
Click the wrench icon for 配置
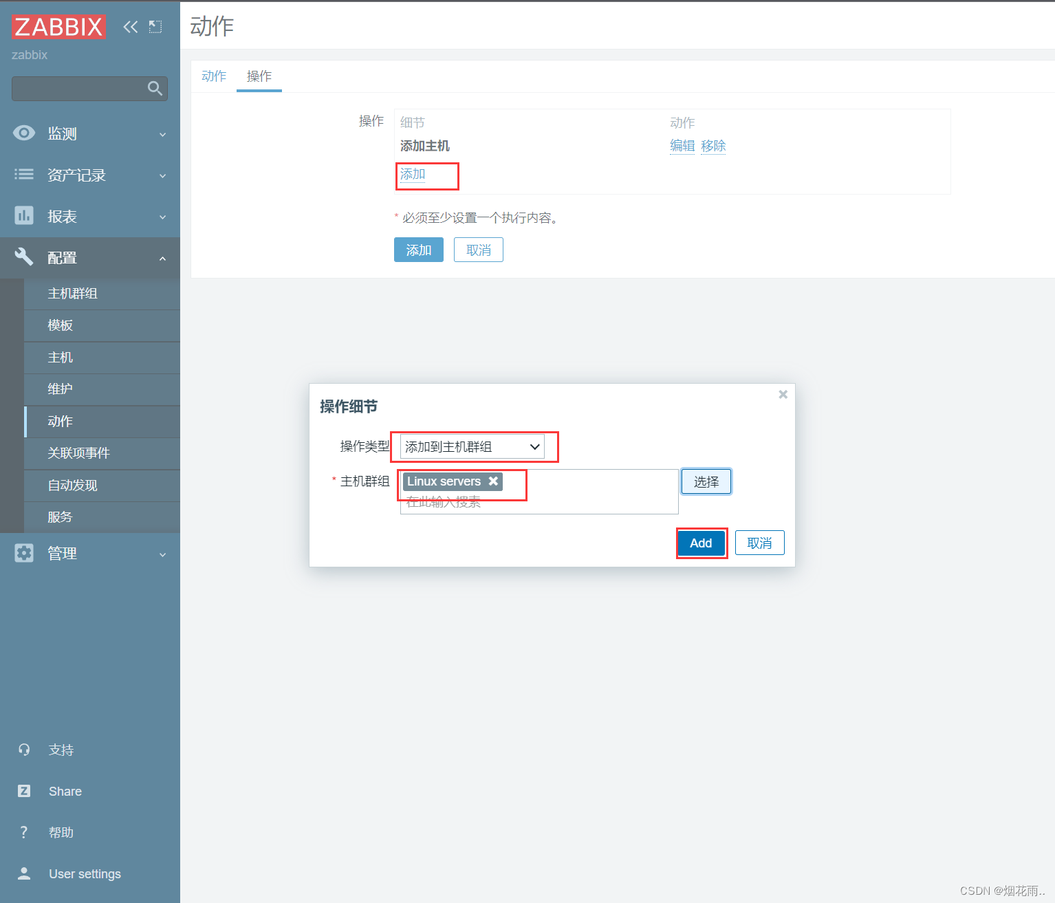(x=24, y=257)
